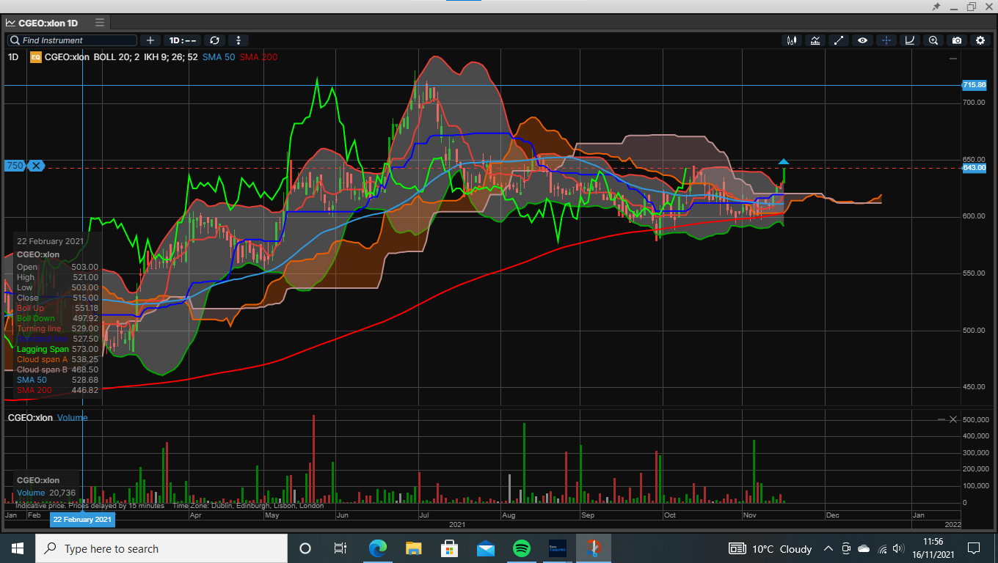Select the red SMA 200 indicator label
The height and width of the screenshot is (563, 998).
click(258, 56)
